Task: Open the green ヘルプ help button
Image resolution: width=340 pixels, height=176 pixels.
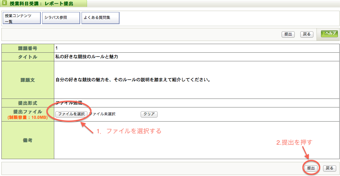Action: (329, 33)
